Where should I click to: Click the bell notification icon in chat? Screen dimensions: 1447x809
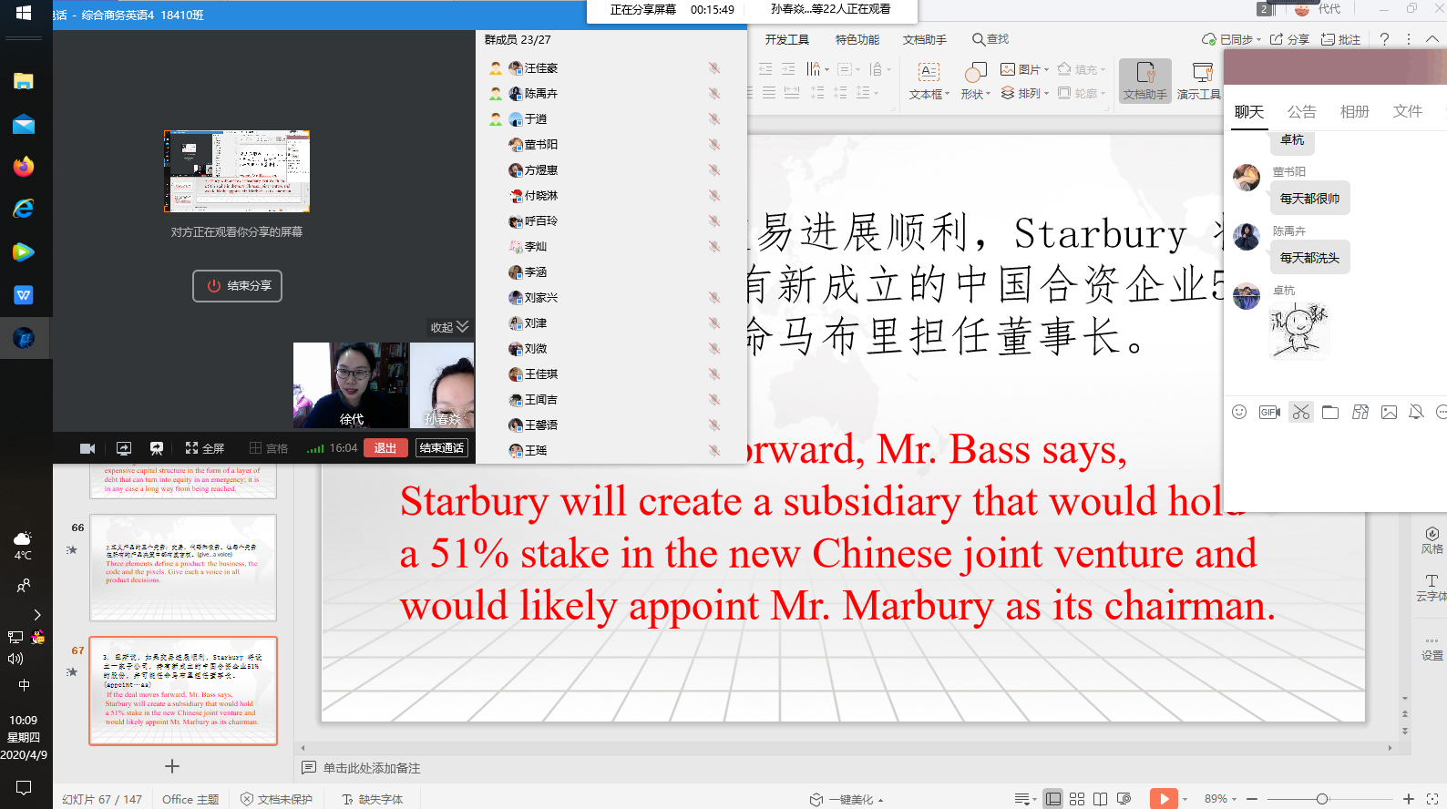[x=1416, y=412]
